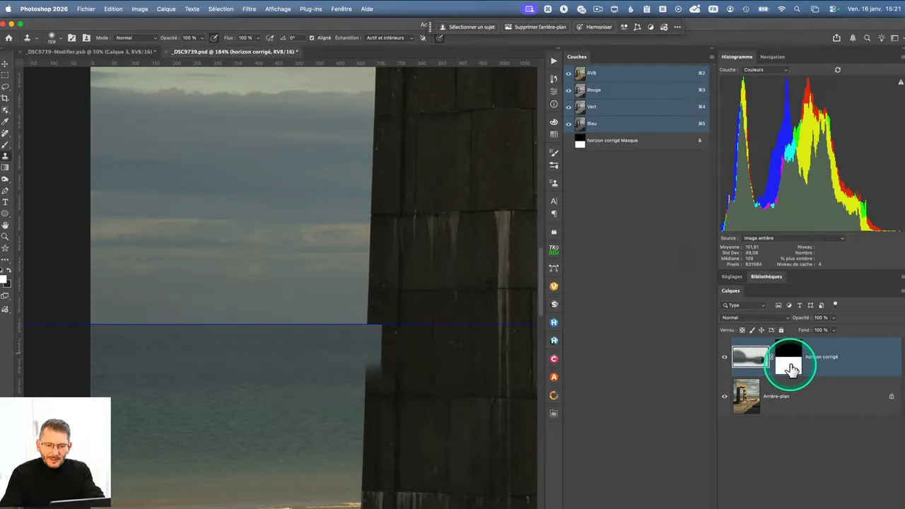
Task: Select the Hand tool
Action: (x=5, y=226)
